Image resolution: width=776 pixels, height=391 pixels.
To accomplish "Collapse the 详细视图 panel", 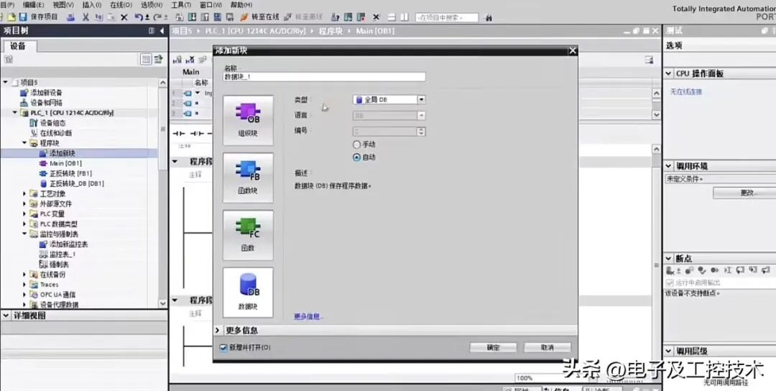I will [x=6, y=316].
